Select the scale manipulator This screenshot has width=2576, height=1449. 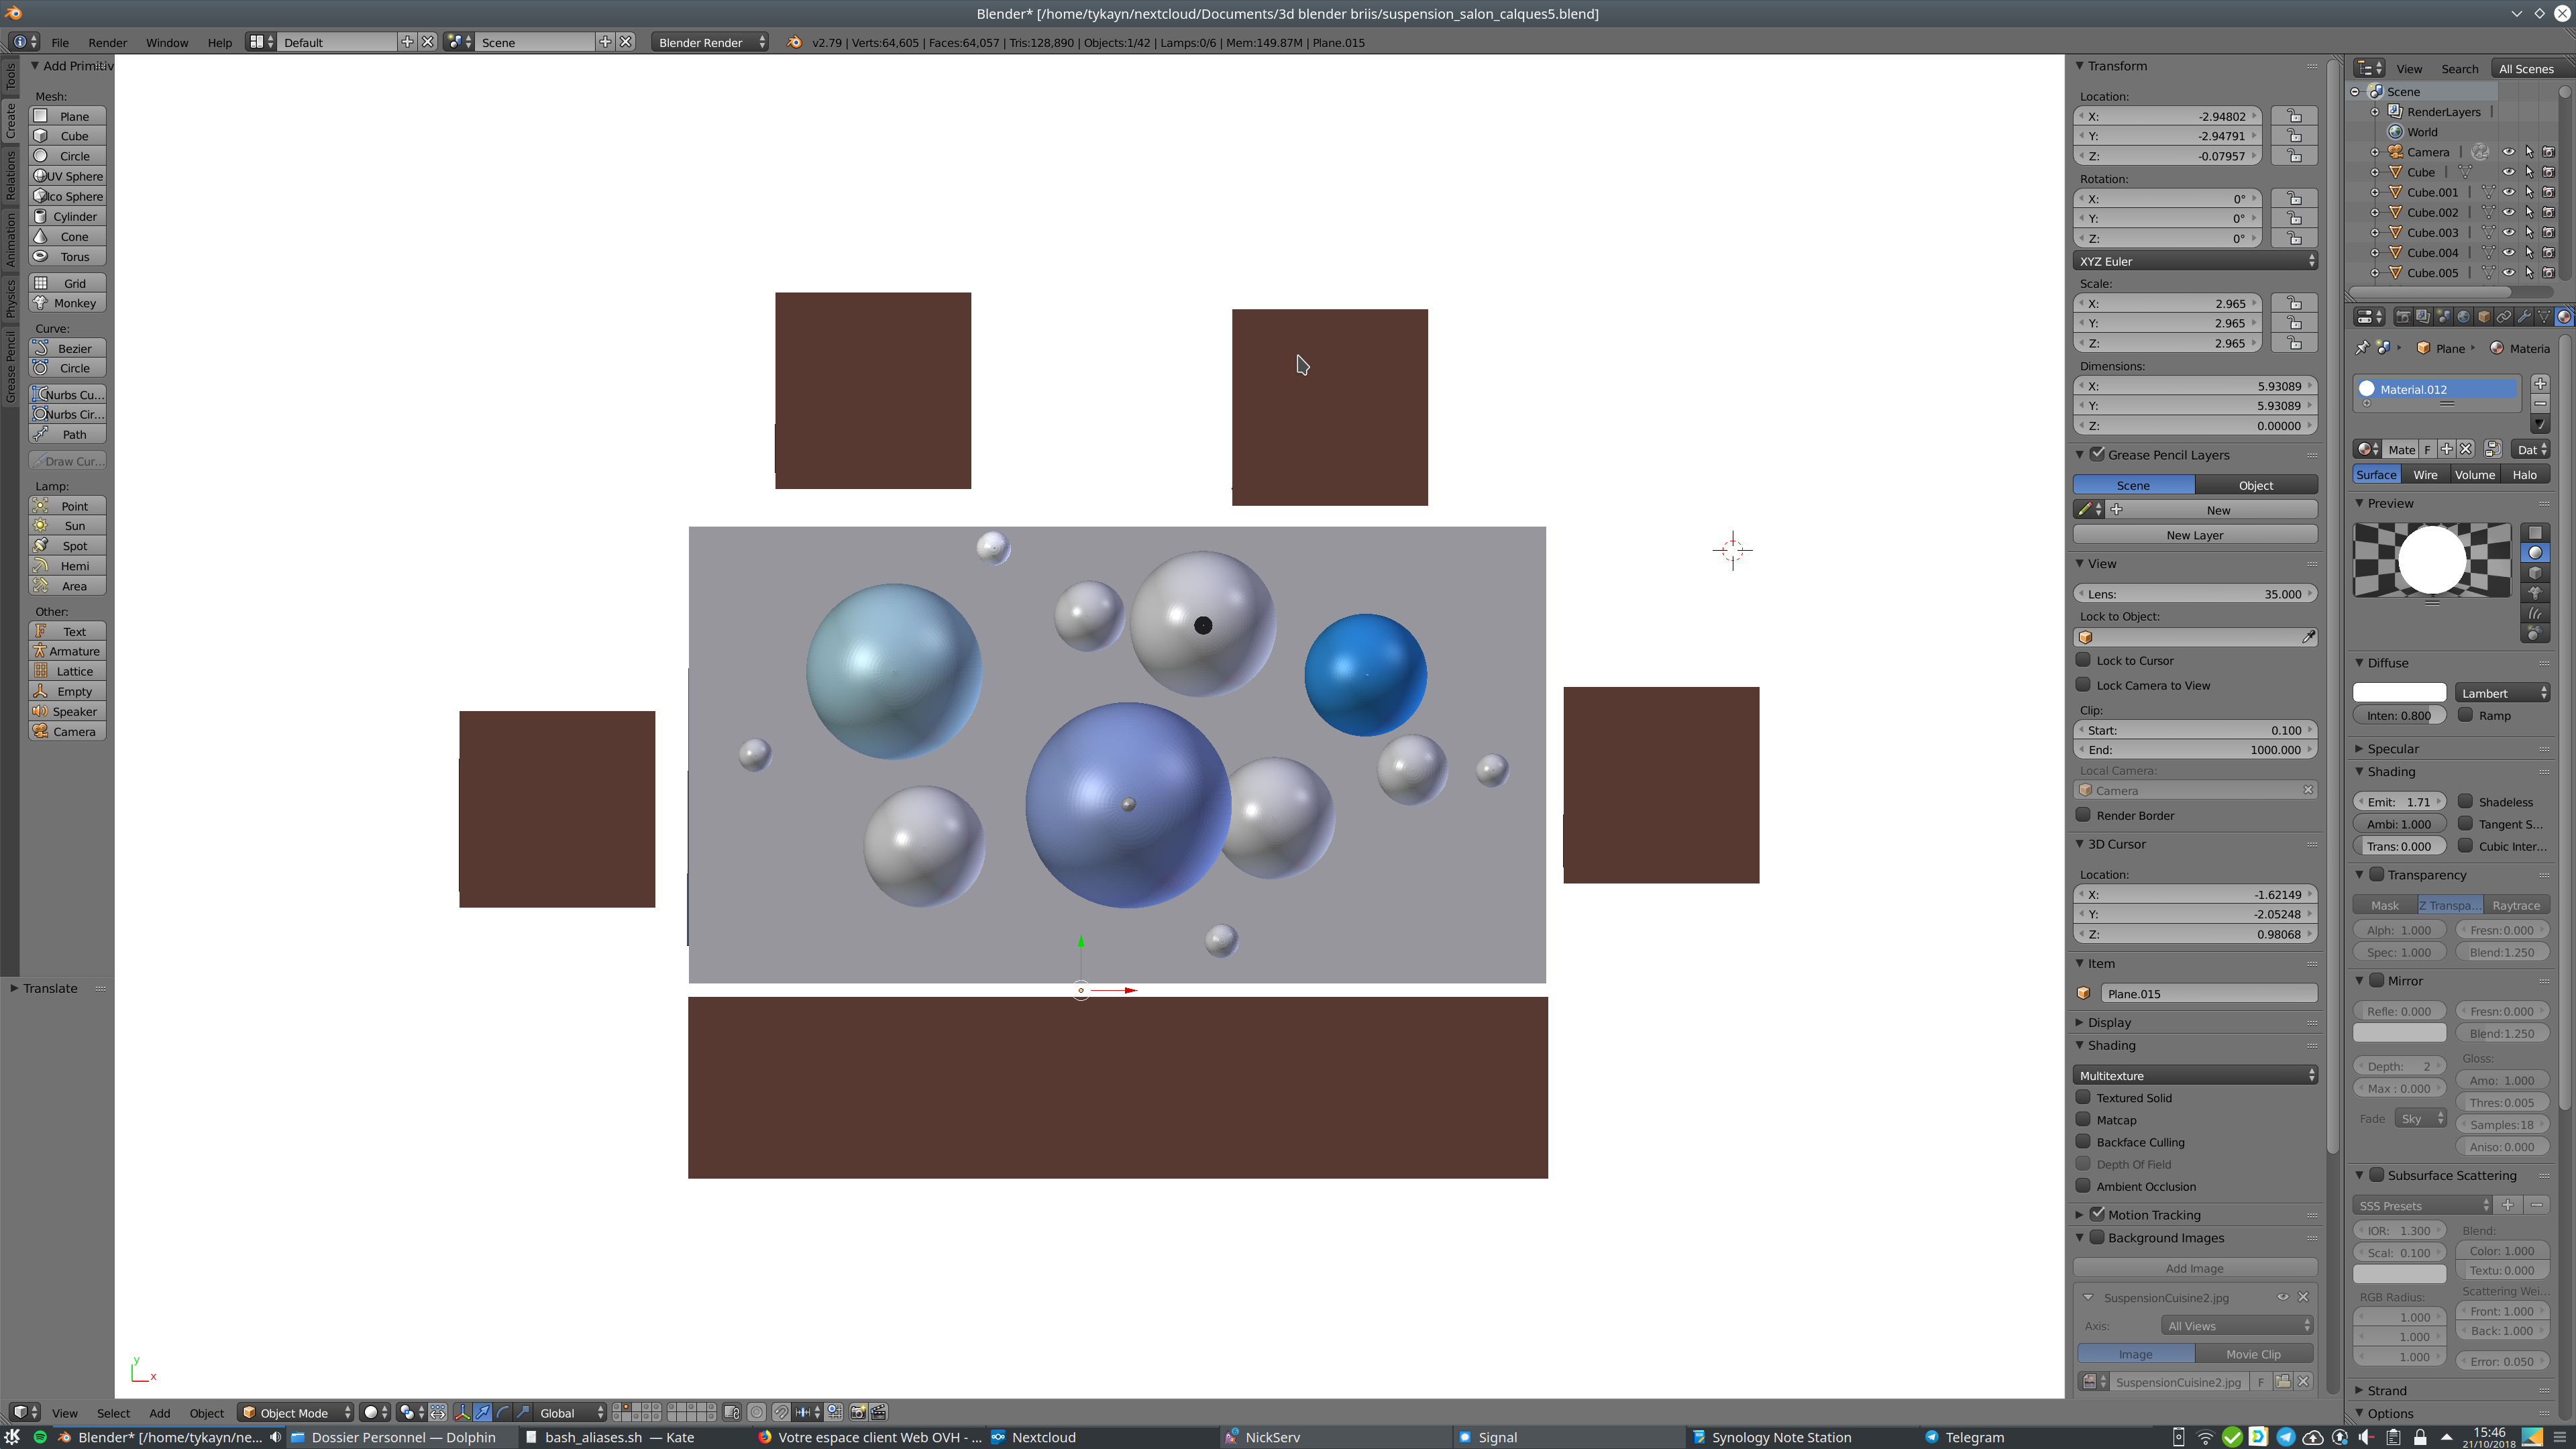coord(523,1412)
